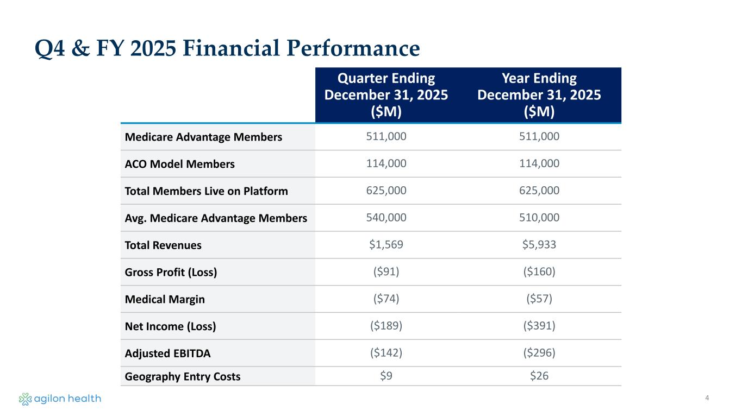Click the quarterly Medical Margin value ($74)
Viewport: 742px width, 417px height.
[386, 299]
